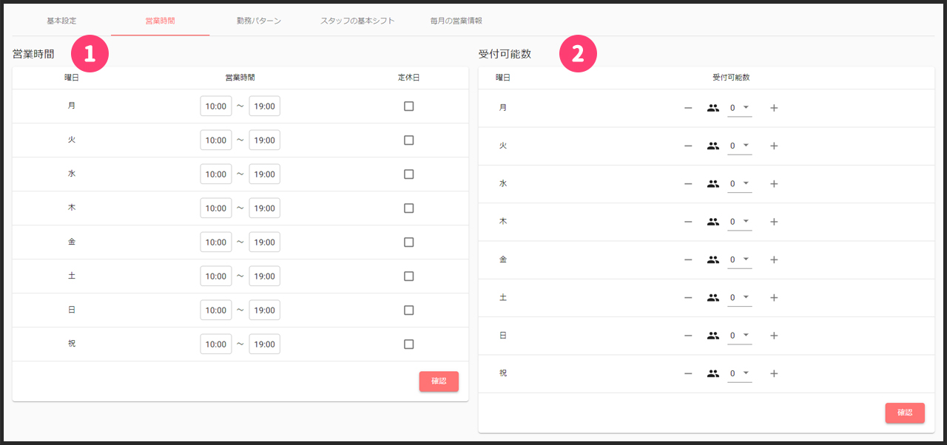Expand the 木 reception count dropdown
This screenshot has height=445, width=947.
tap(740, 222)
